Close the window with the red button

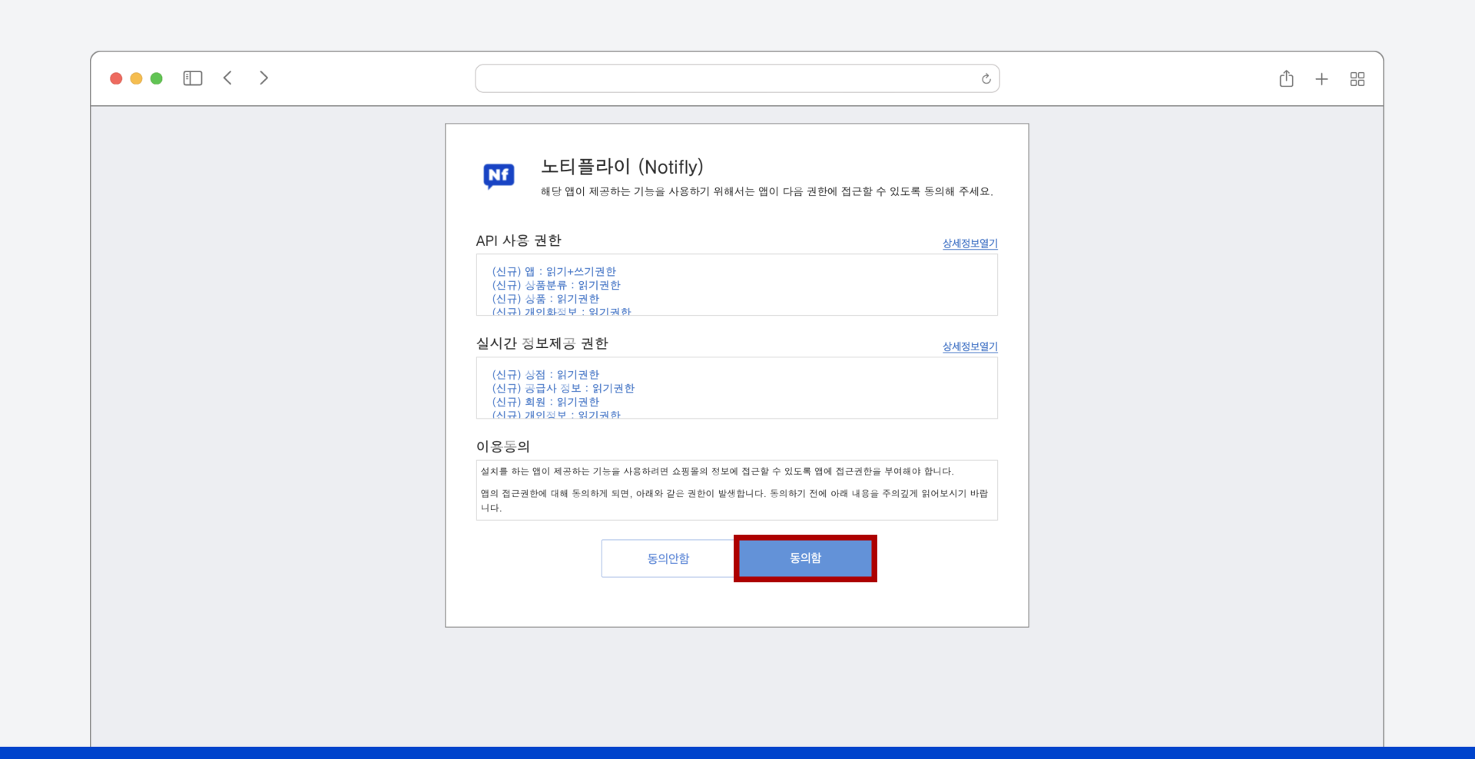pyautogui.click(x=116, y=78)
